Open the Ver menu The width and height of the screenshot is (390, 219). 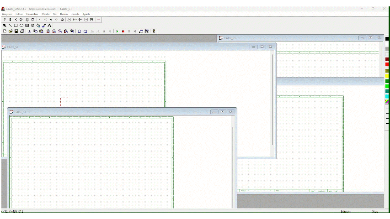click(x=55, y=14)
